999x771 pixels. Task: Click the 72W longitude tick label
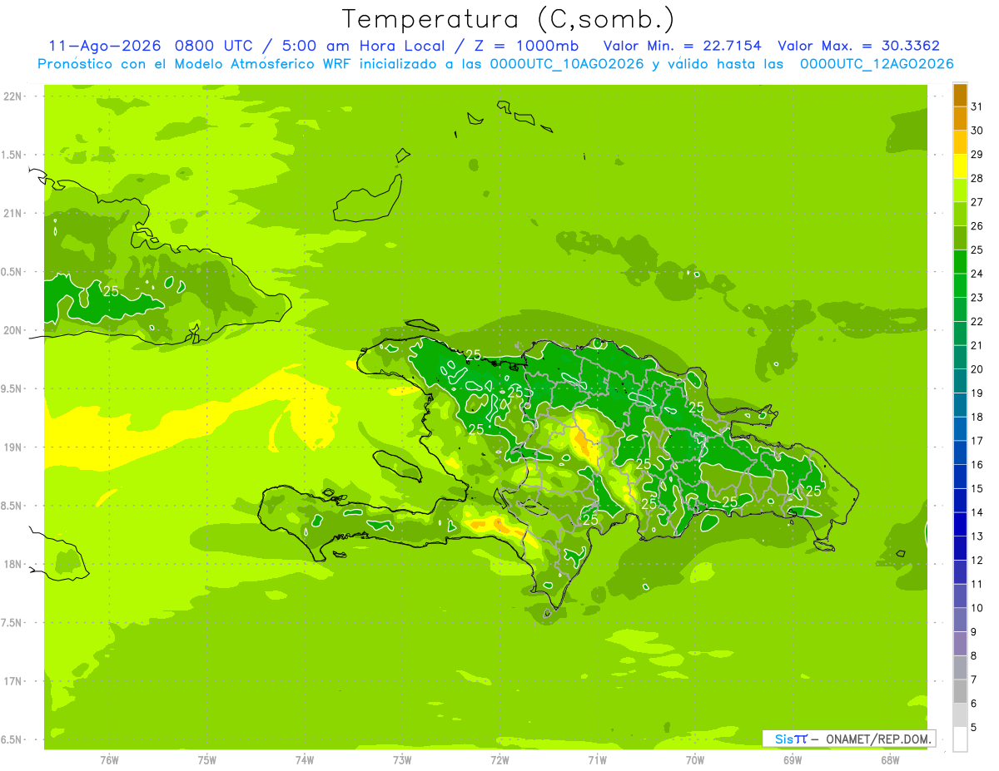pos(499,760)
